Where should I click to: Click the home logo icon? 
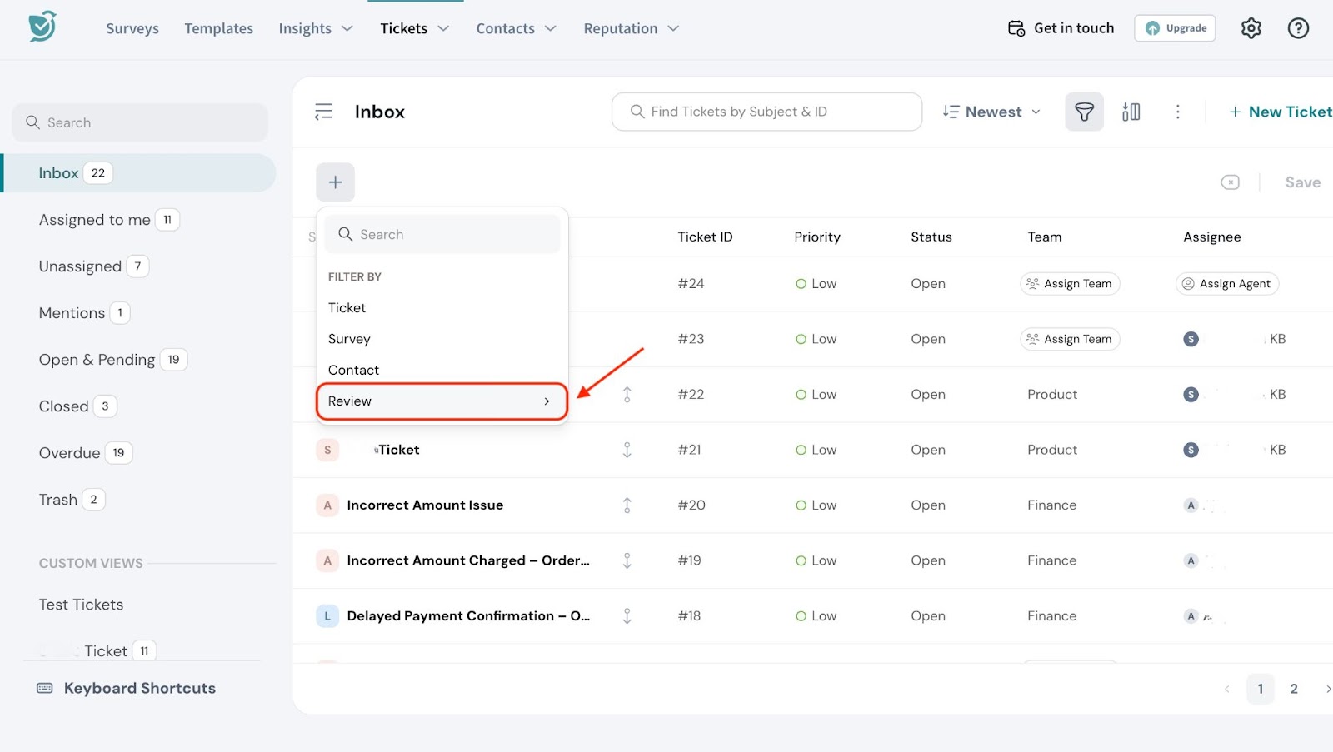(x=42, y=27)
